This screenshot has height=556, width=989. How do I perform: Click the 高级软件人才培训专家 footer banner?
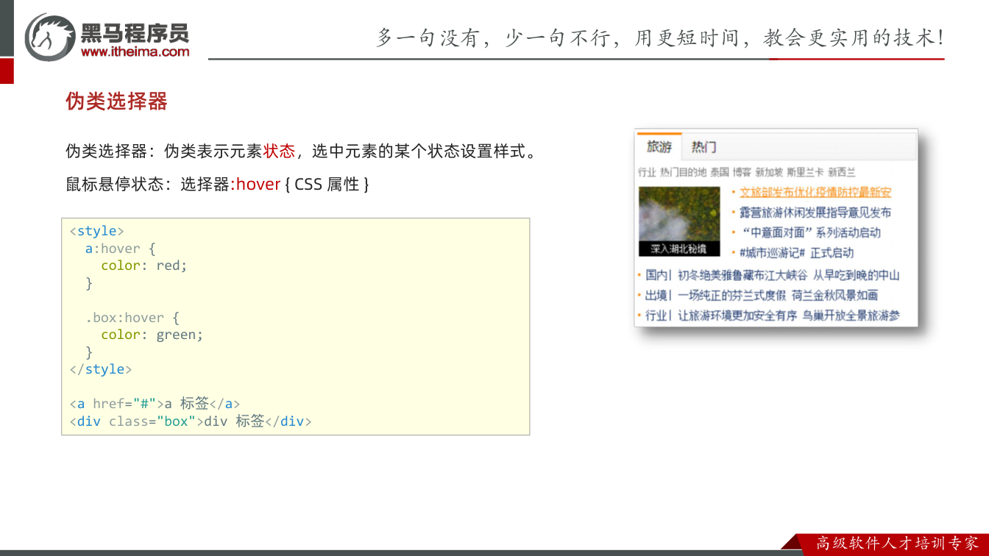click(x=897, y=543)
